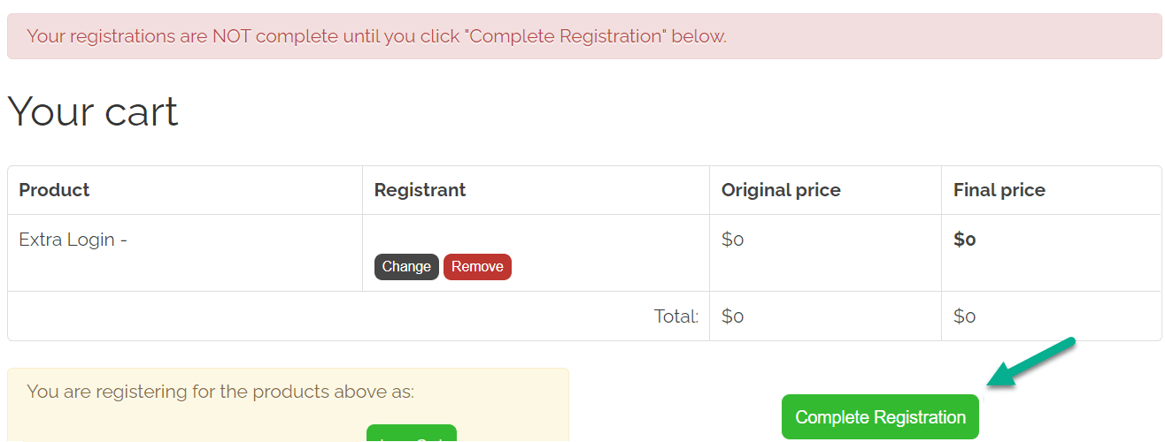This screenshot has height=442, width=1165.
Task: Click the "Total:" label in the cart table
Action: point(676,316)
